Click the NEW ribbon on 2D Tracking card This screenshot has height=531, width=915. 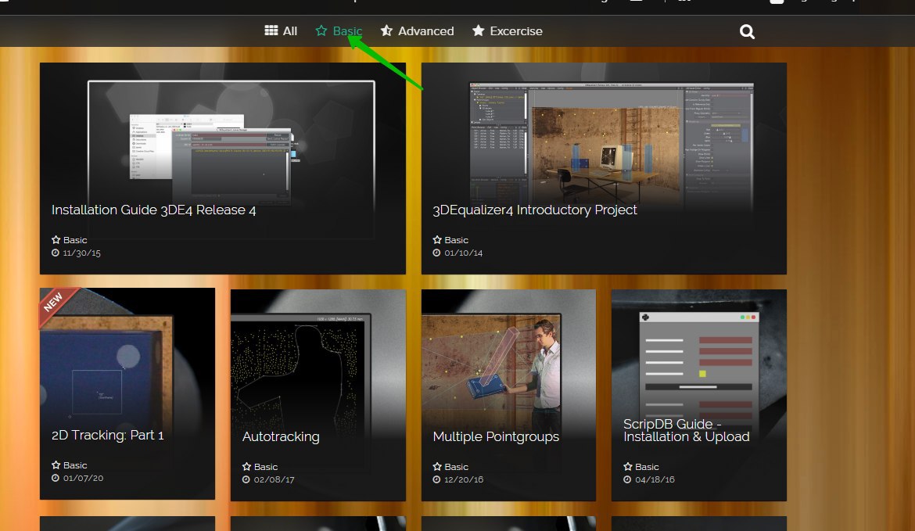click(56, 304)
